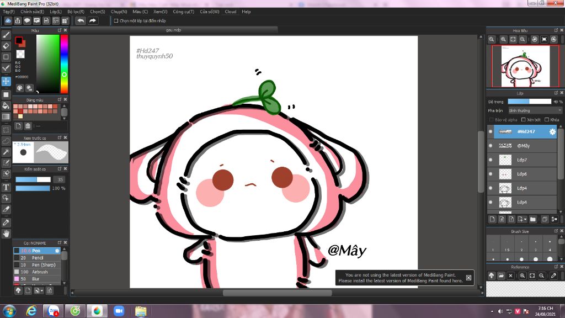Click the rainbow hue slider bar
This screenshot has height=318, width=565.
[x=64, y=64]
